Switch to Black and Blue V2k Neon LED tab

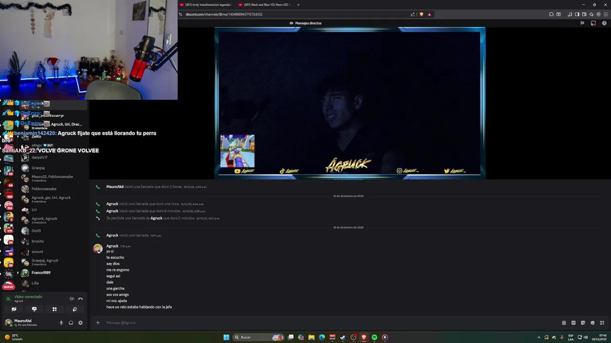point(265,5)
